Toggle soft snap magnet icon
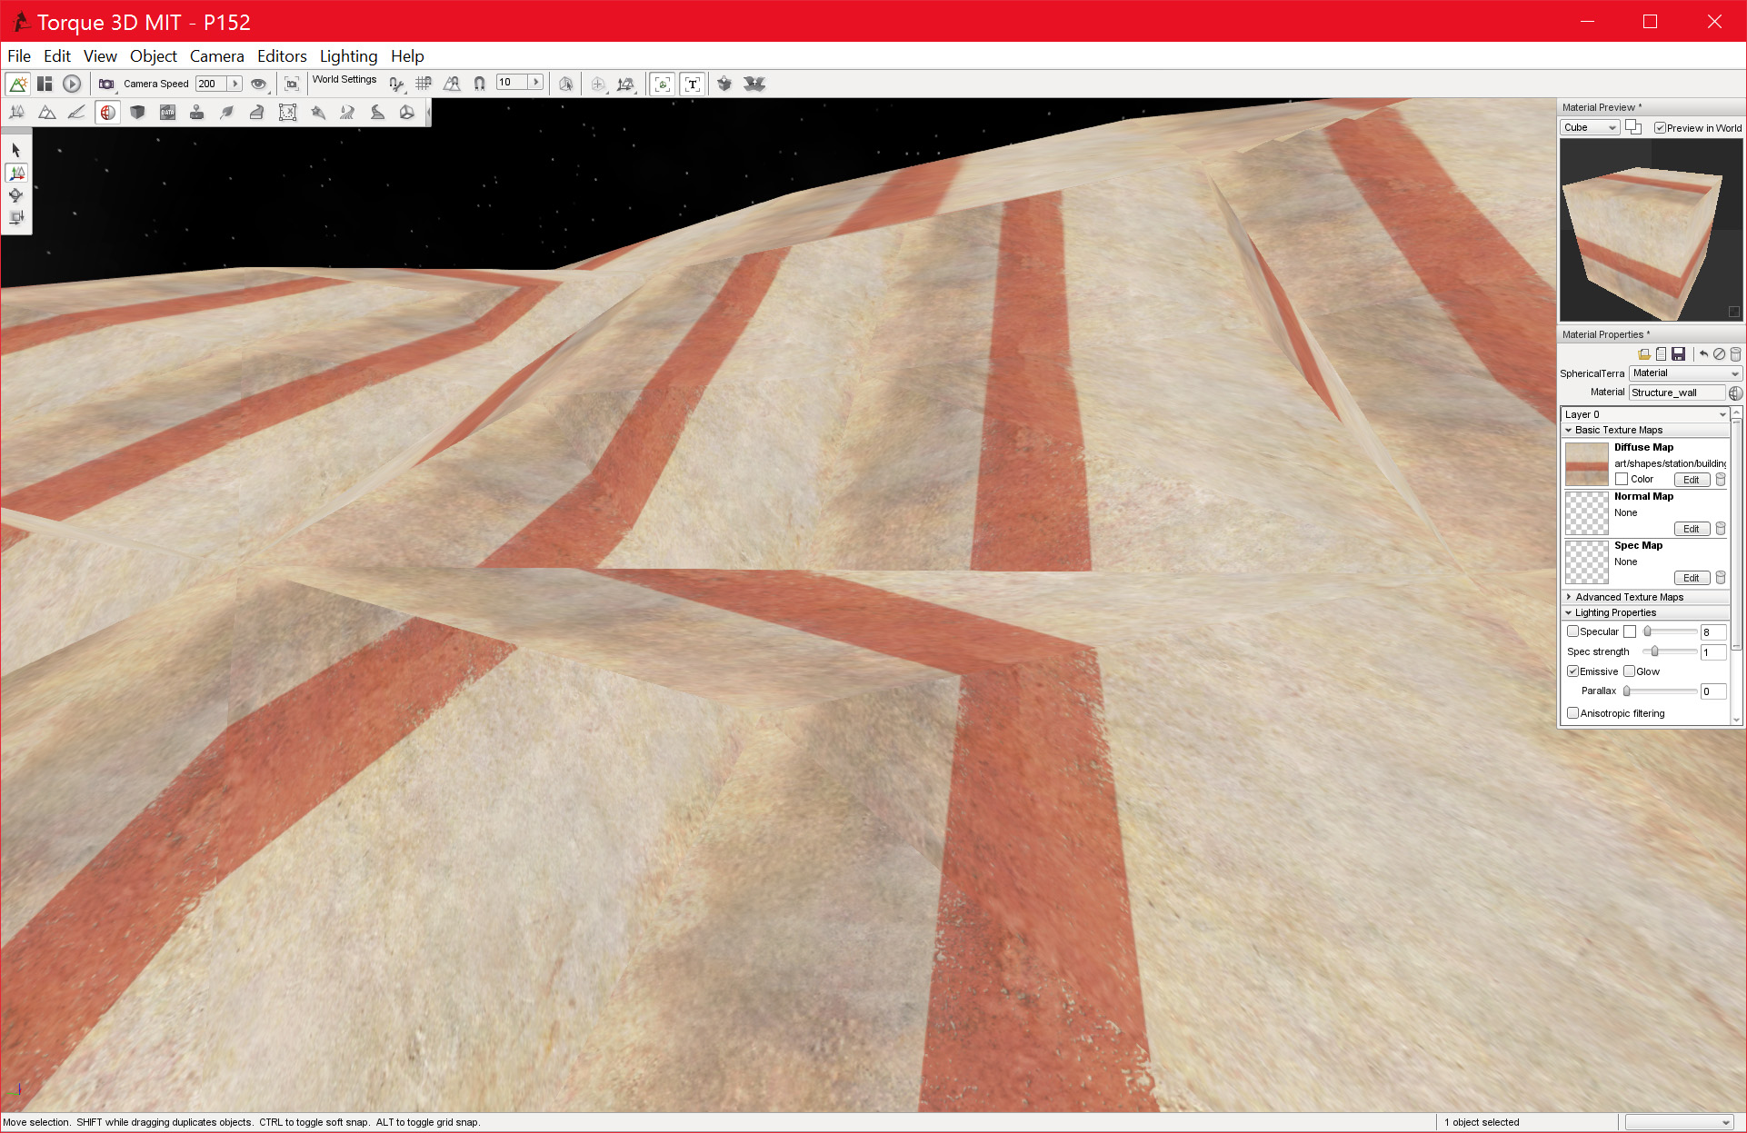Screen dimensions: 1747x1133 coord(479,84)
